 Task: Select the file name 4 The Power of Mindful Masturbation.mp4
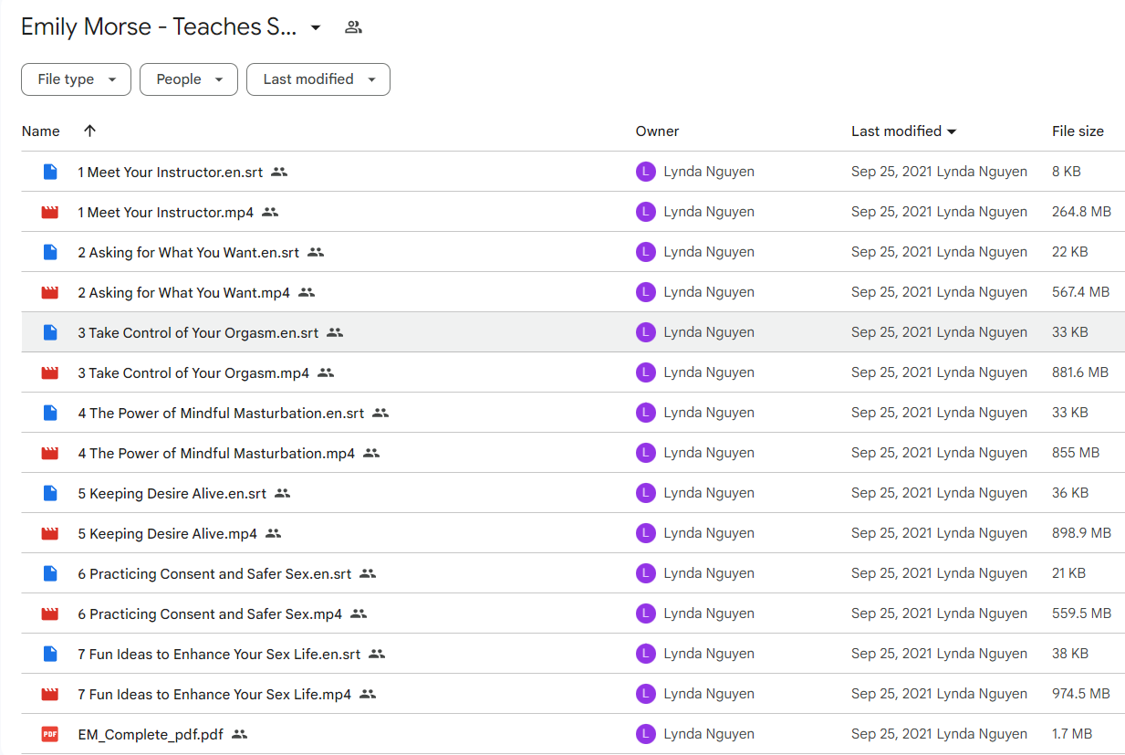[217, 453]
